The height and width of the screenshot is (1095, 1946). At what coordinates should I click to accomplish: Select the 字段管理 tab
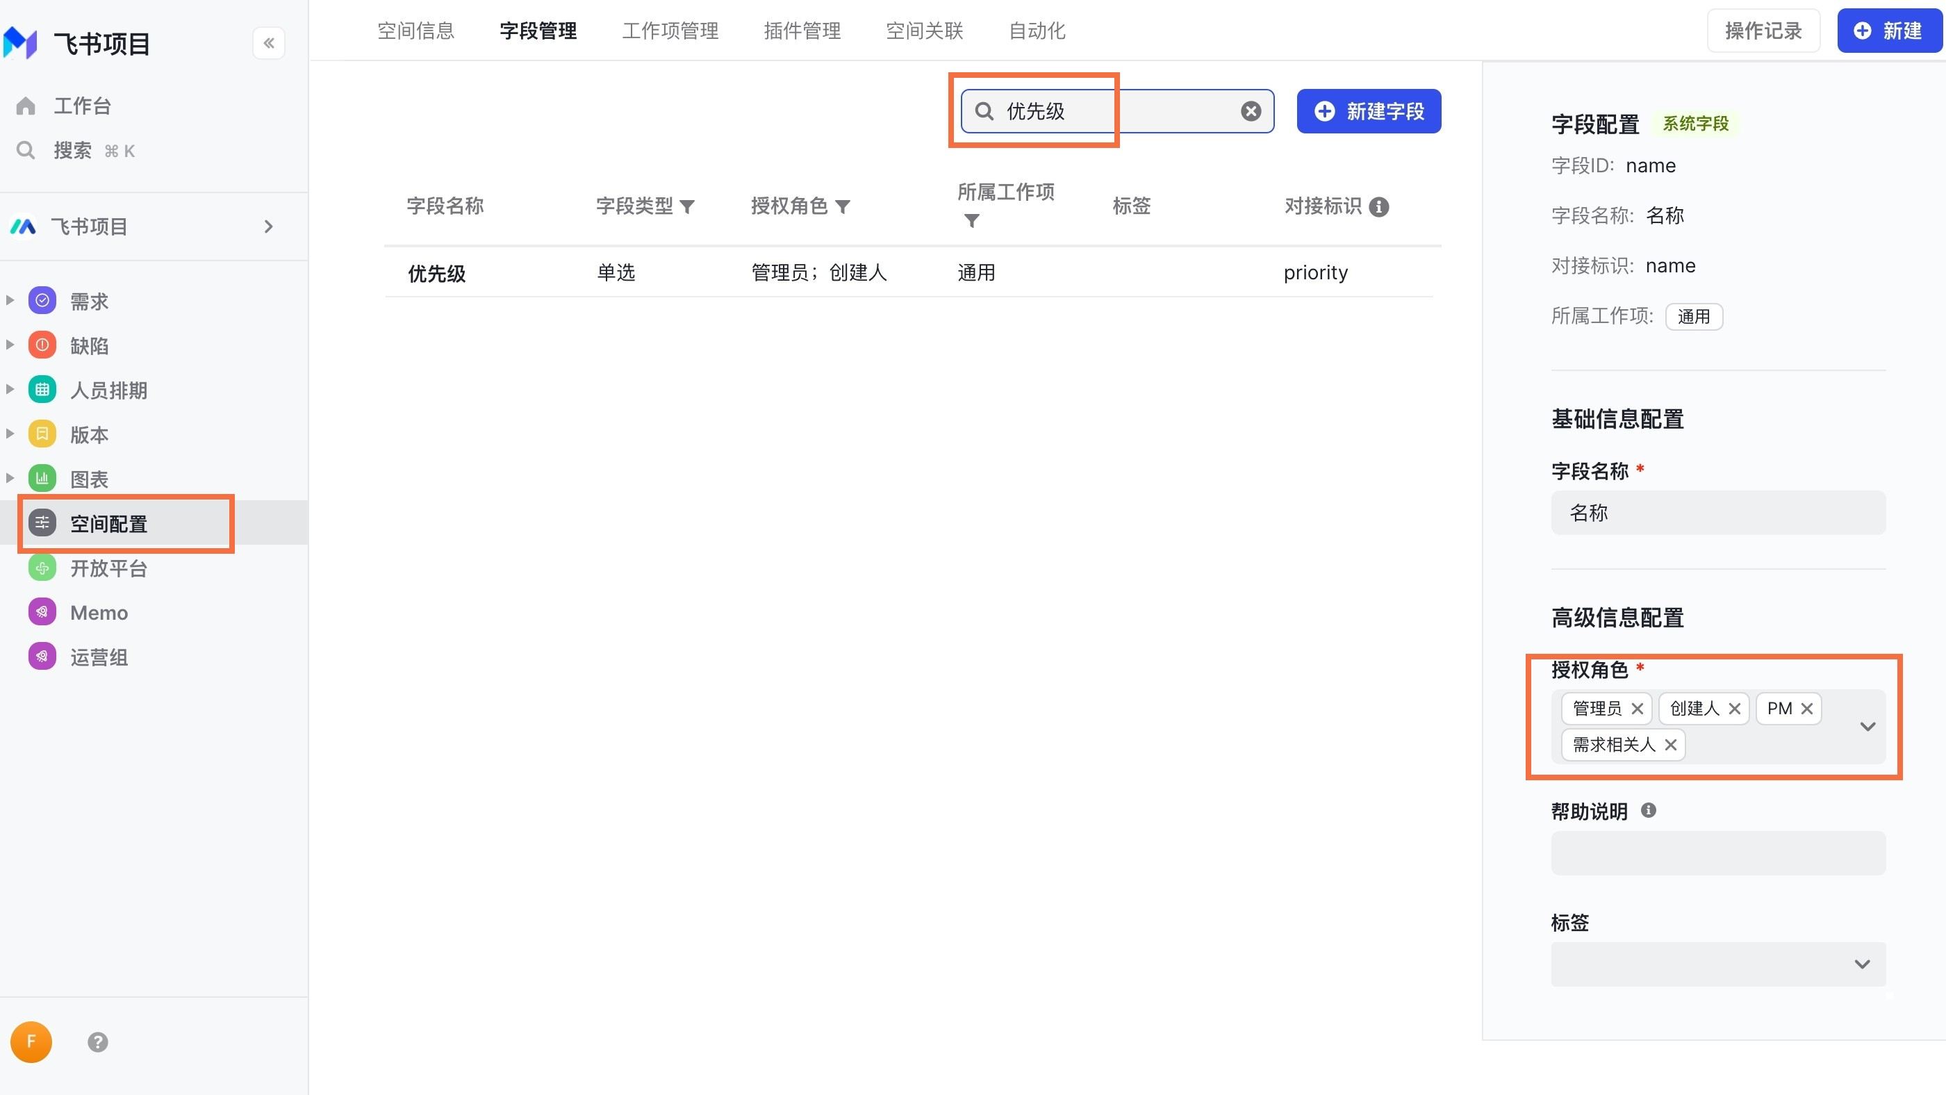click(x=538, y=31)
